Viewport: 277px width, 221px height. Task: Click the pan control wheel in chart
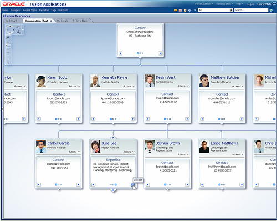tap(10, 29)
